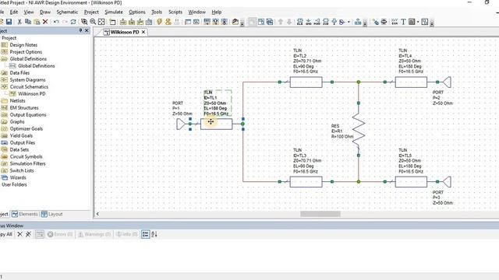
Task: Open dropdown beside the shape fill icon
Action: pos(418,22)
